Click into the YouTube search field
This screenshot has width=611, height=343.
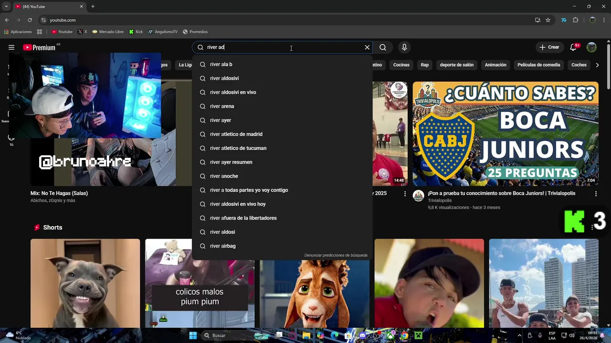pos(282,47)
